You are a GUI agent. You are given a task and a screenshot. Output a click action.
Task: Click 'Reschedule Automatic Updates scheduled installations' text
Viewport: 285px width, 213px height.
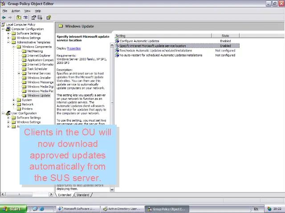[x=156, y=51]
